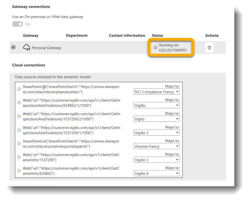
Task: Toggle the On-premises or VNet gateway switch
Action: pyautogui.click(x=18, y=24)
